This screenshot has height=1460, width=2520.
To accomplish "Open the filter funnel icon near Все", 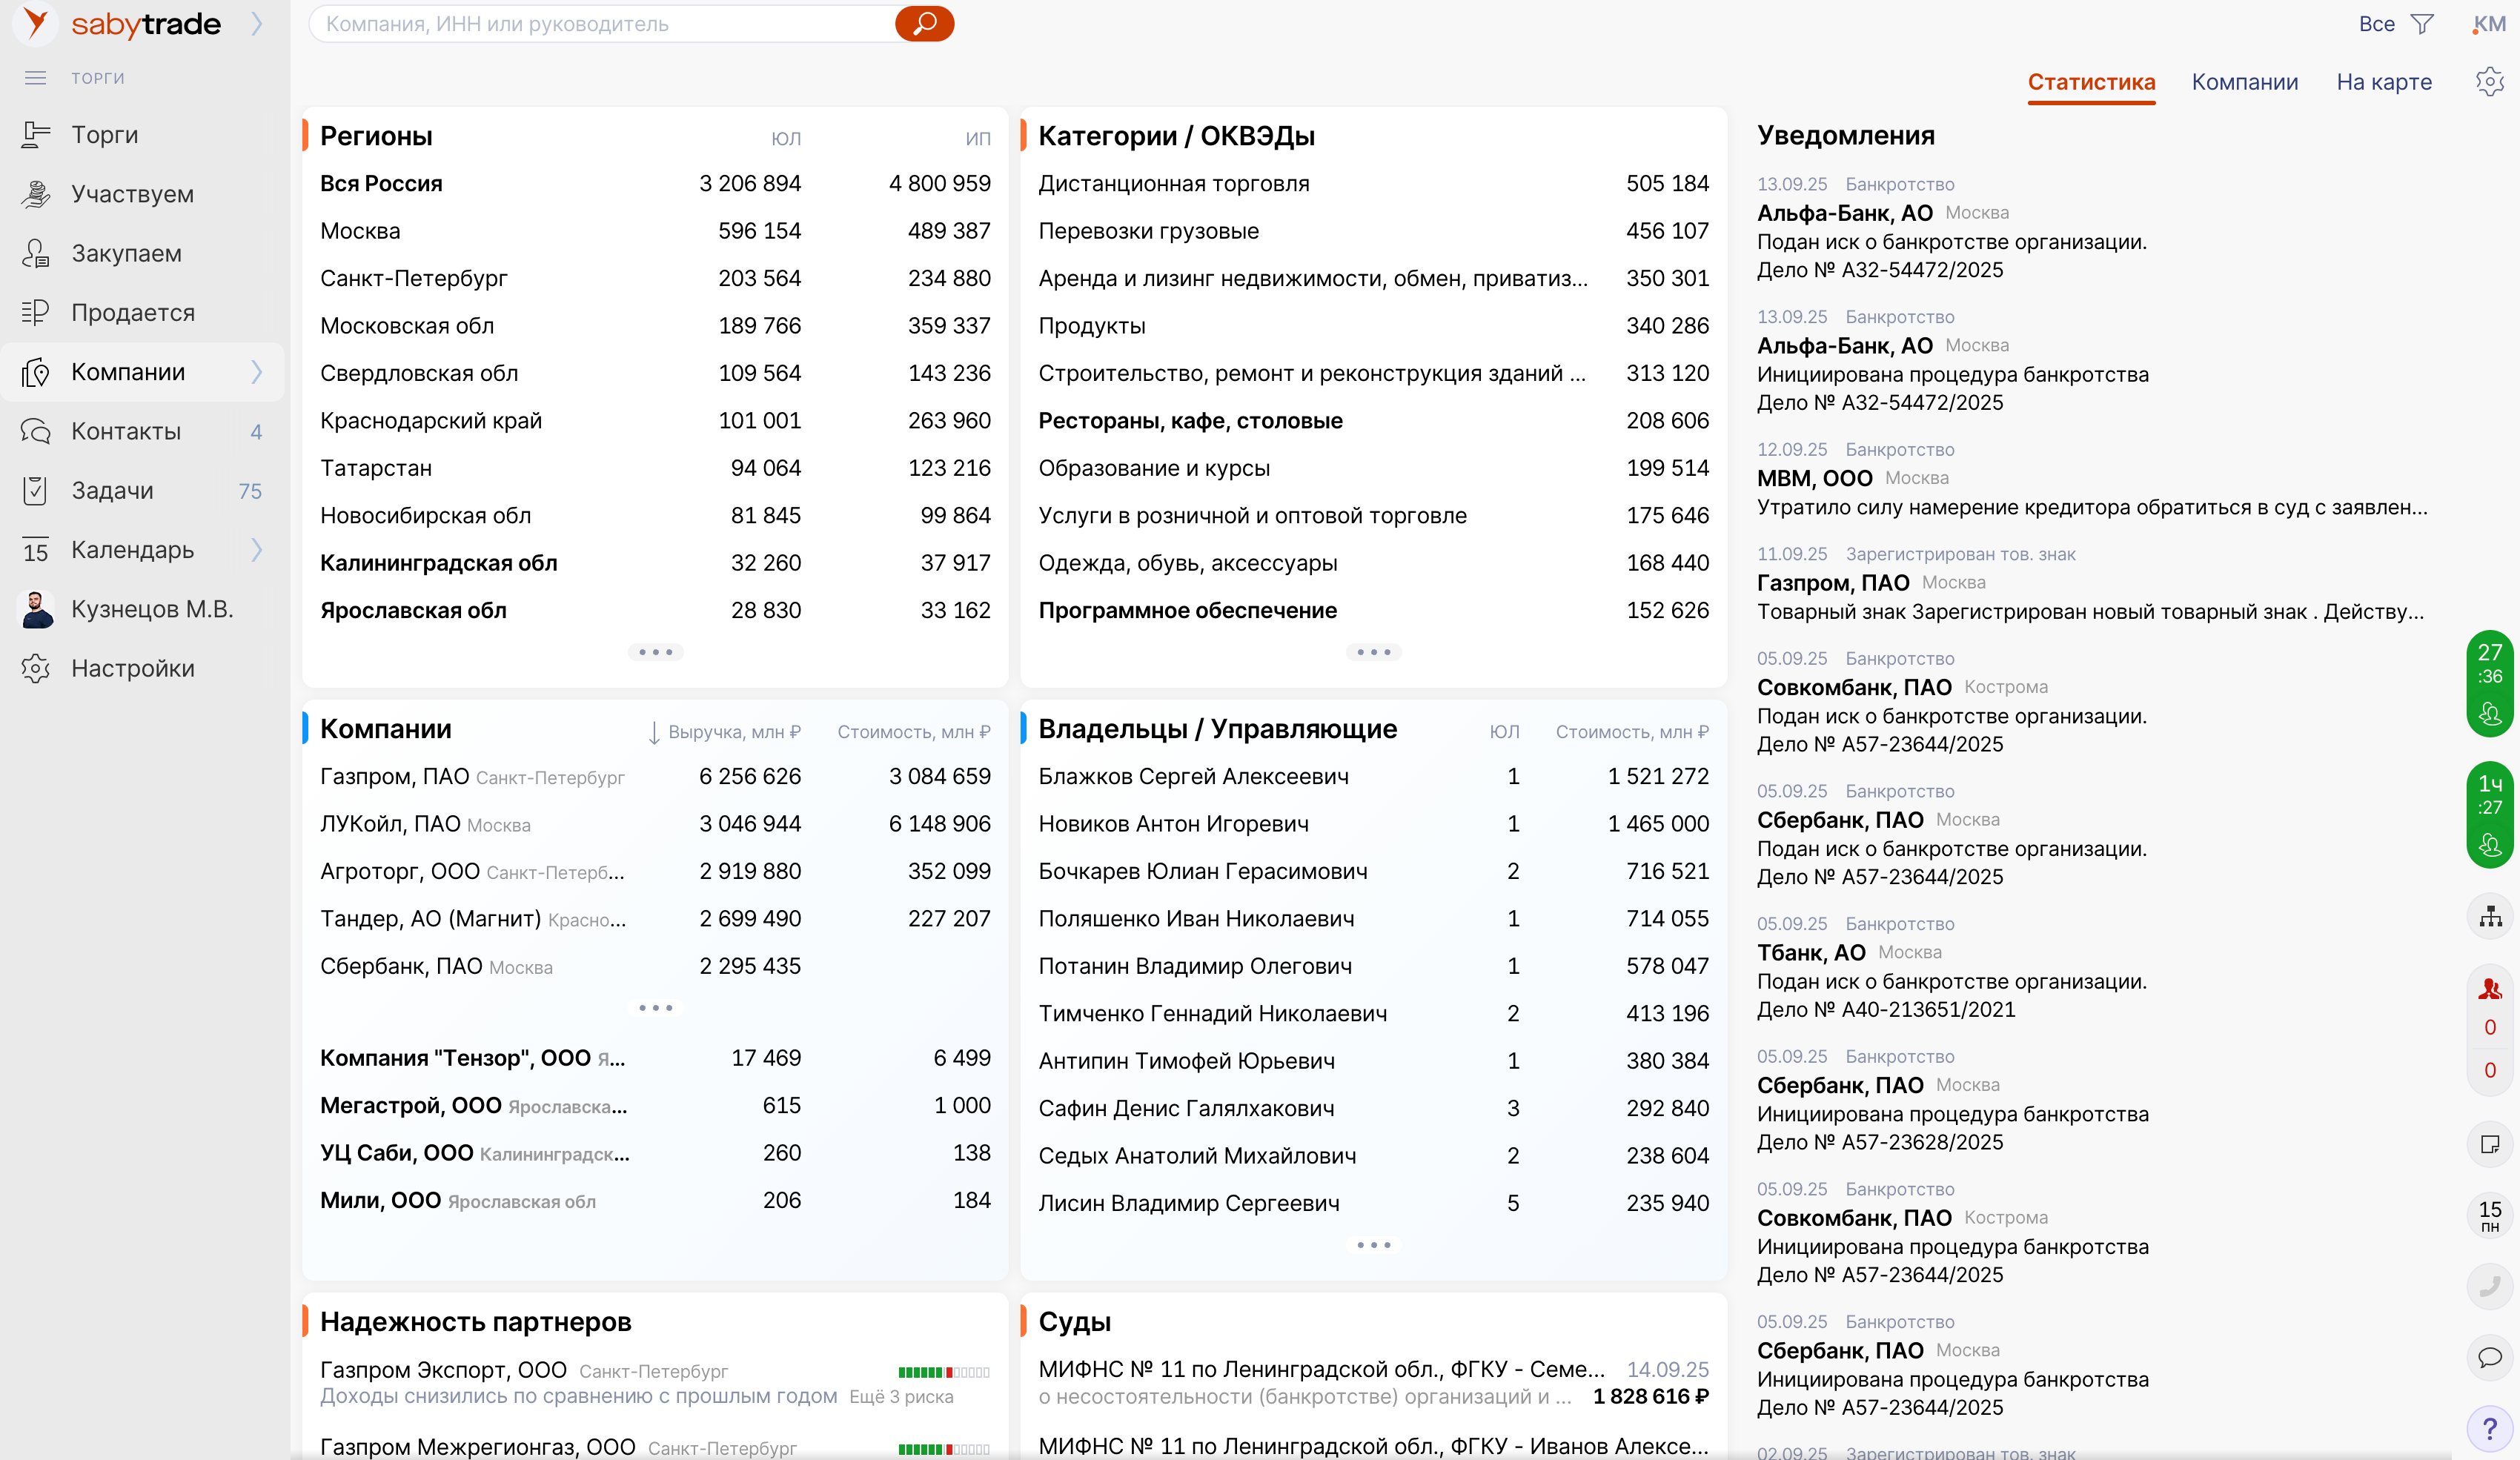I will pyautogui.click(x=2421, y=24).
